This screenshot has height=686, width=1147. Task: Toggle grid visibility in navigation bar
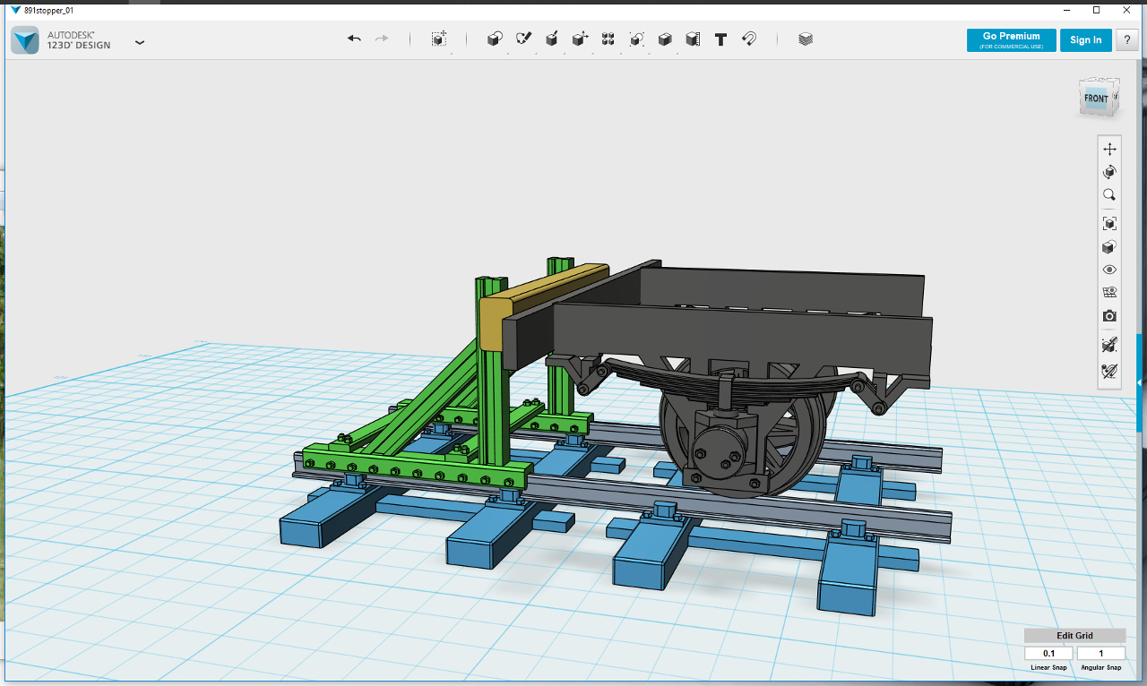click(1109, 293)
